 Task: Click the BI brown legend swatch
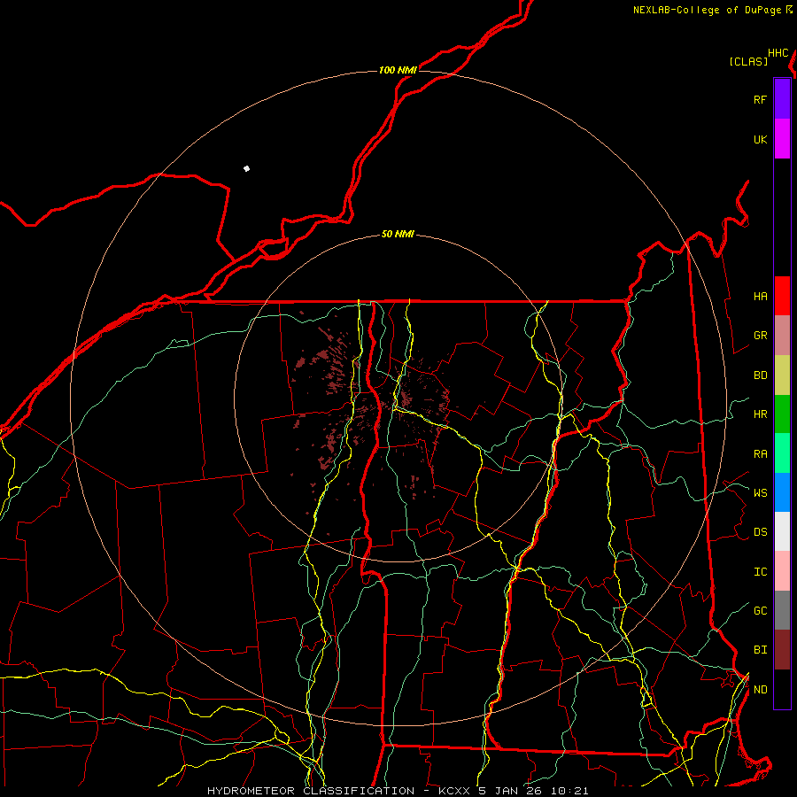click(x=782, y=650)
